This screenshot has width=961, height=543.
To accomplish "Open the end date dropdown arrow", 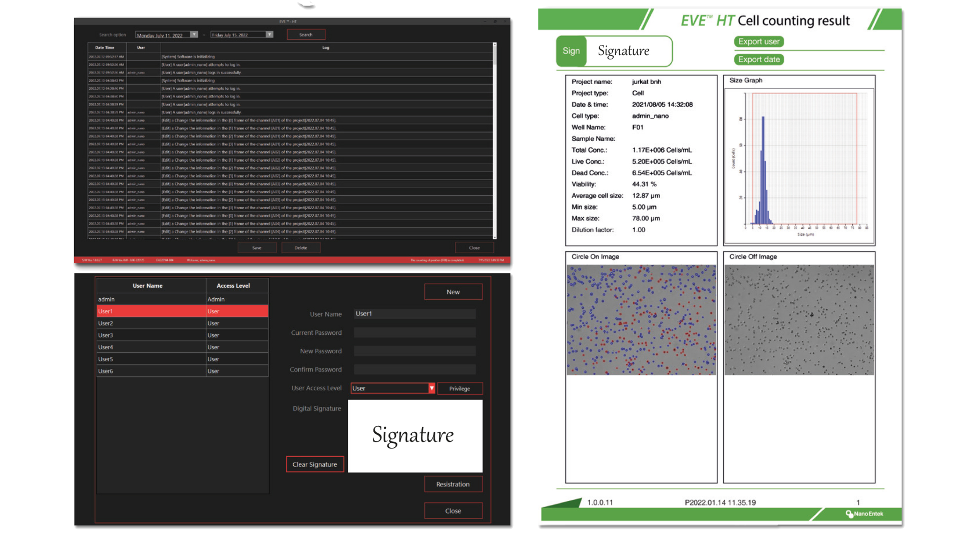I will coord(269,35).
